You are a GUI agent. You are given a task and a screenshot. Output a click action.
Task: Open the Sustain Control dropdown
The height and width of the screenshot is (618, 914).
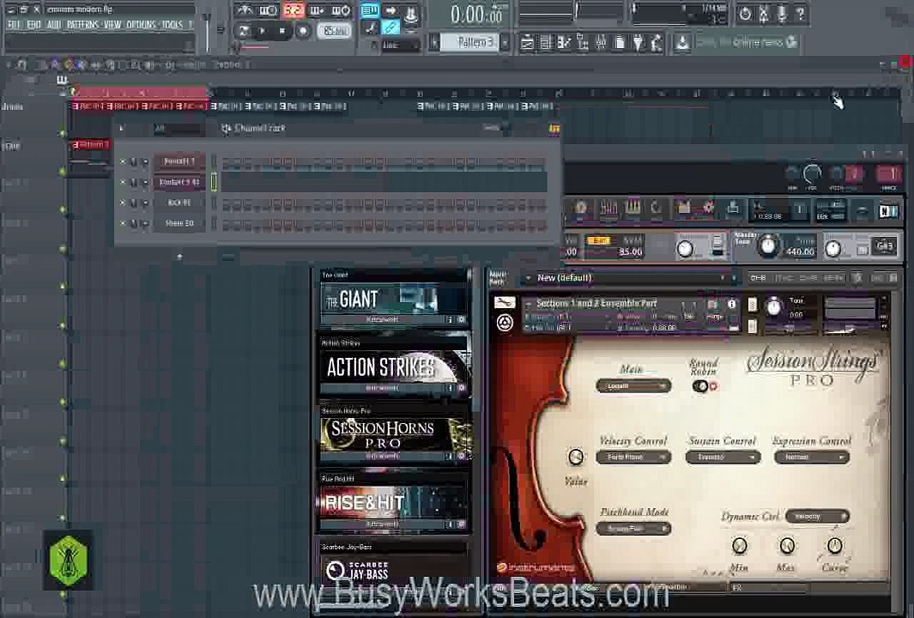coord(723,457)
